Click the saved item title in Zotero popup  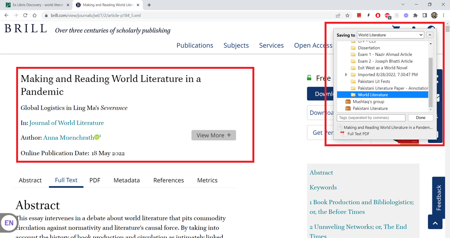tap(388, 128)
